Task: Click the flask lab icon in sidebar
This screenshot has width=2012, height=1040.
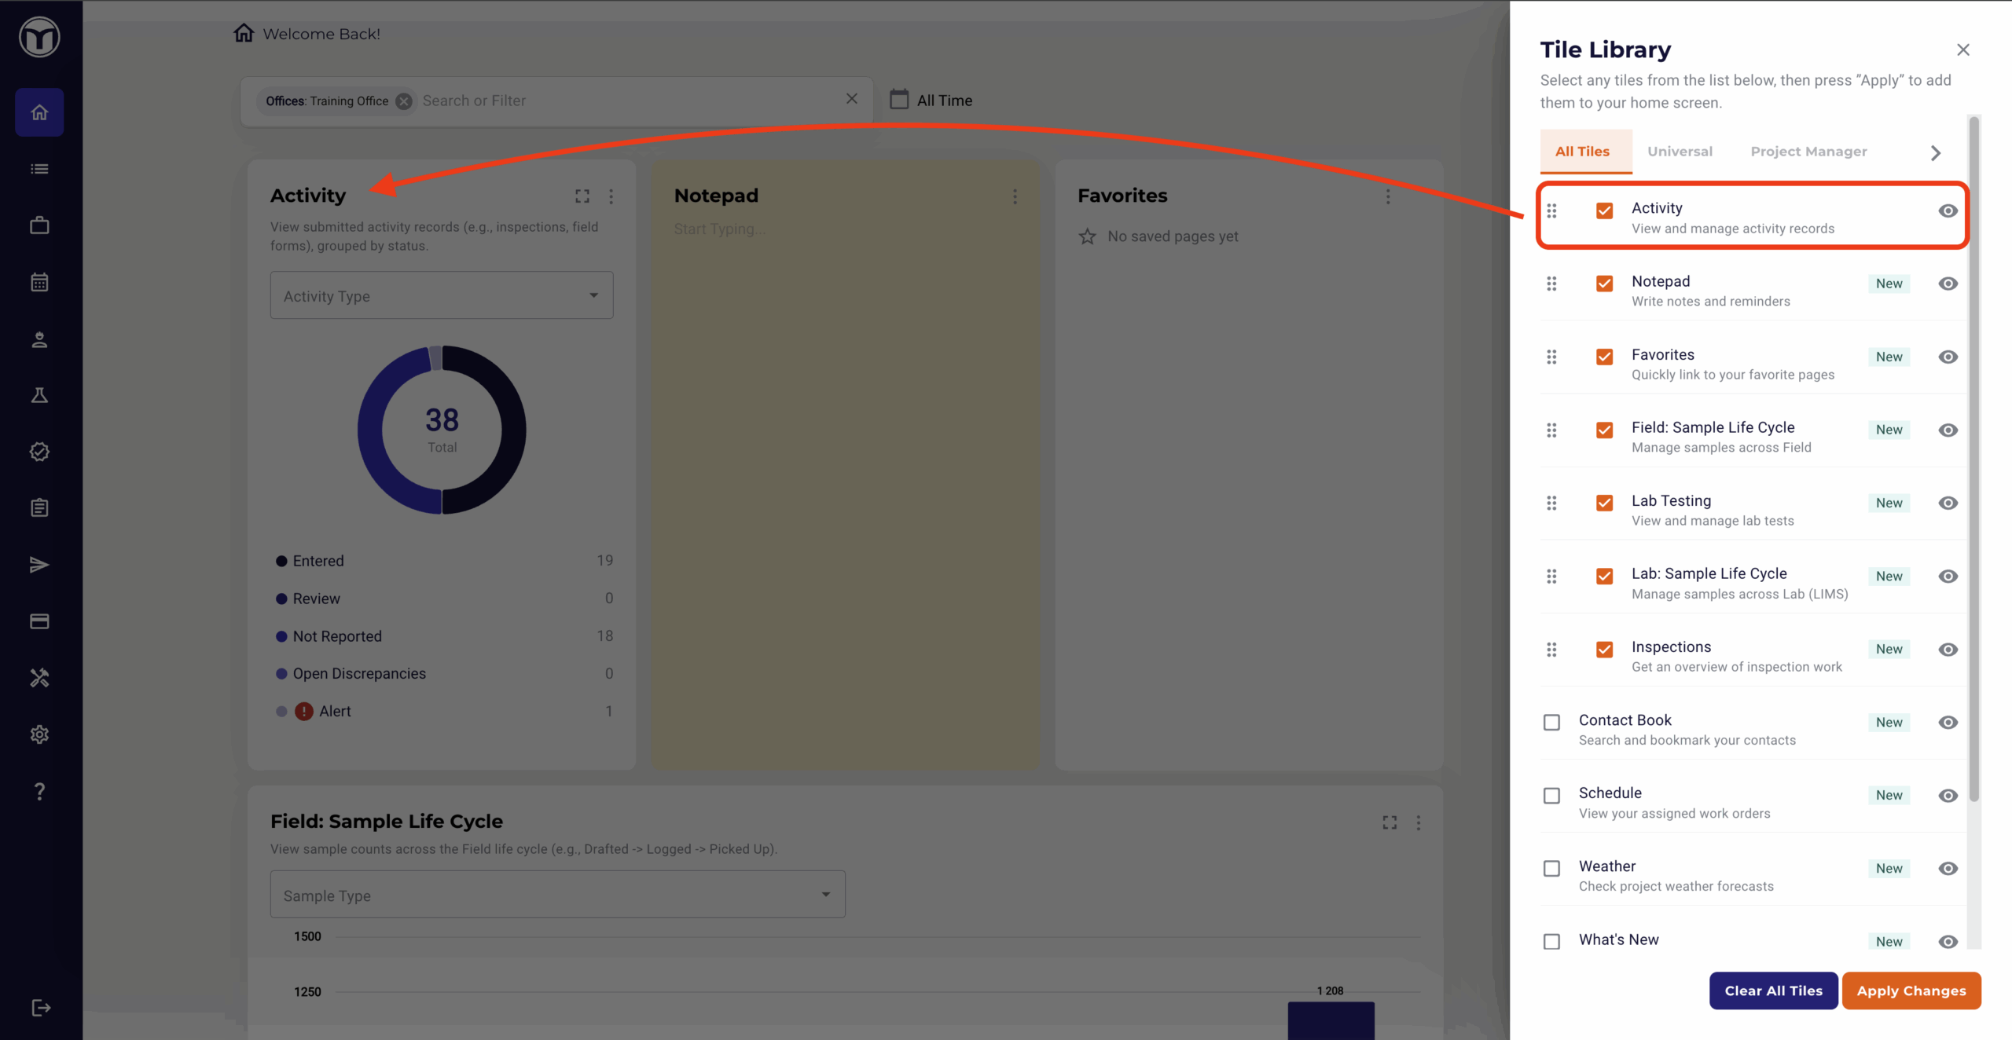Action: click(39, 395)
